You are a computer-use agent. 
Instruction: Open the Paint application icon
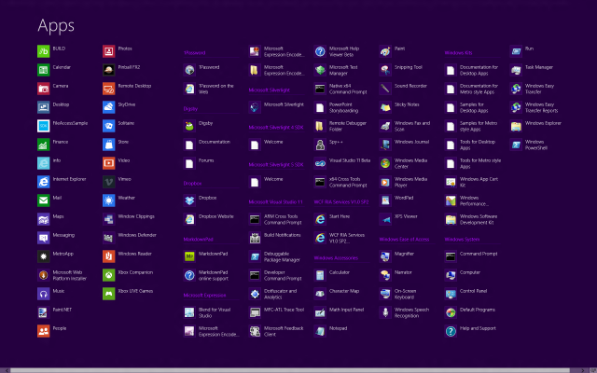pos(385,51)
